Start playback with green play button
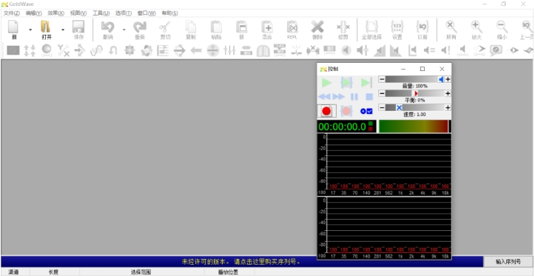The height and width of the screenshot is (276, 535). click(326, 83)
